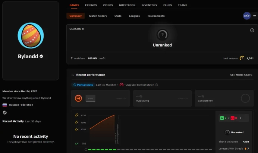Click the first green match result marker
Image resolution: width=258 pixels, height=153 pixels.
coord(89,150)
